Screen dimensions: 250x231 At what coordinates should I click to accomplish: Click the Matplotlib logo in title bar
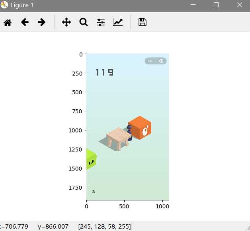[4, 5]
